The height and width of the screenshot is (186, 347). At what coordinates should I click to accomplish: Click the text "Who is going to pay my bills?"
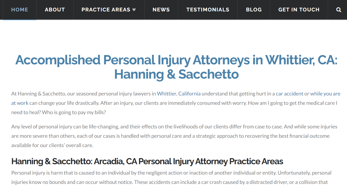pos(74,112)
